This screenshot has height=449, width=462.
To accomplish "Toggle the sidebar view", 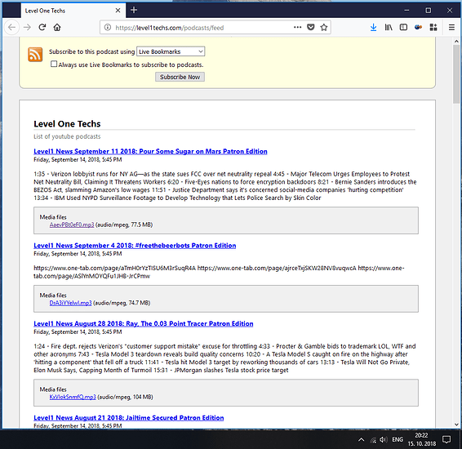I will (x=403, y=28).
